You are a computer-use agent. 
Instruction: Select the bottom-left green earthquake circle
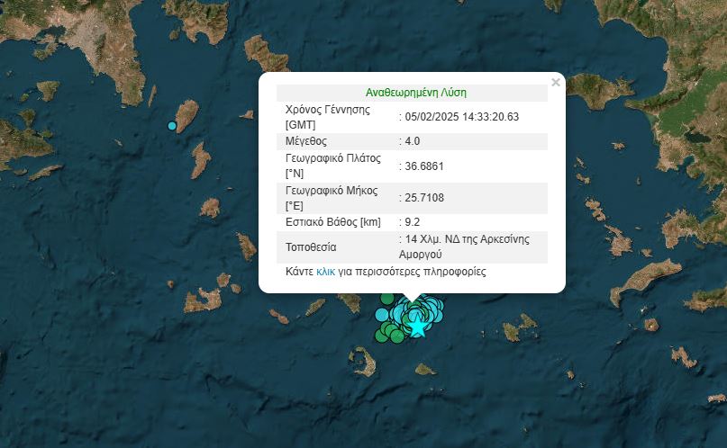pos(381,336)
